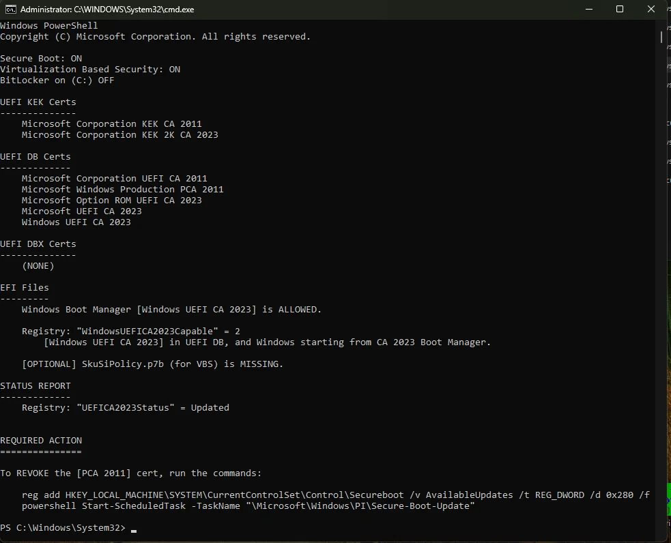Maximize the command prompt window
Image resolution: width=671 pixels, height=543 pixels.
(620, 9)
